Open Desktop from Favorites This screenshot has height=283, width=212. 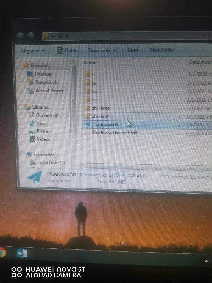[x=43, y=74]
